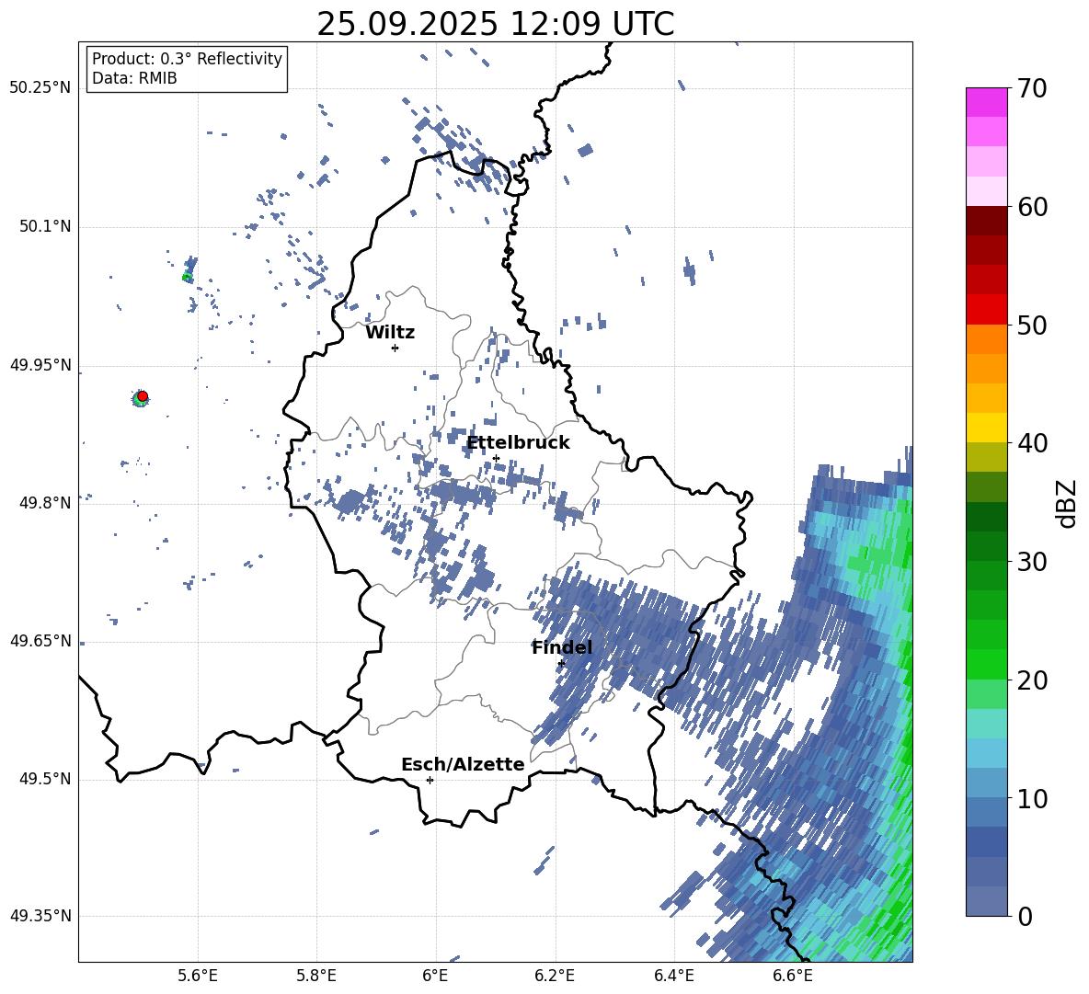Click the 49.65°N latitude label
The height and width of the screenshot is (994, 1089).
click(x=40, y=641)
